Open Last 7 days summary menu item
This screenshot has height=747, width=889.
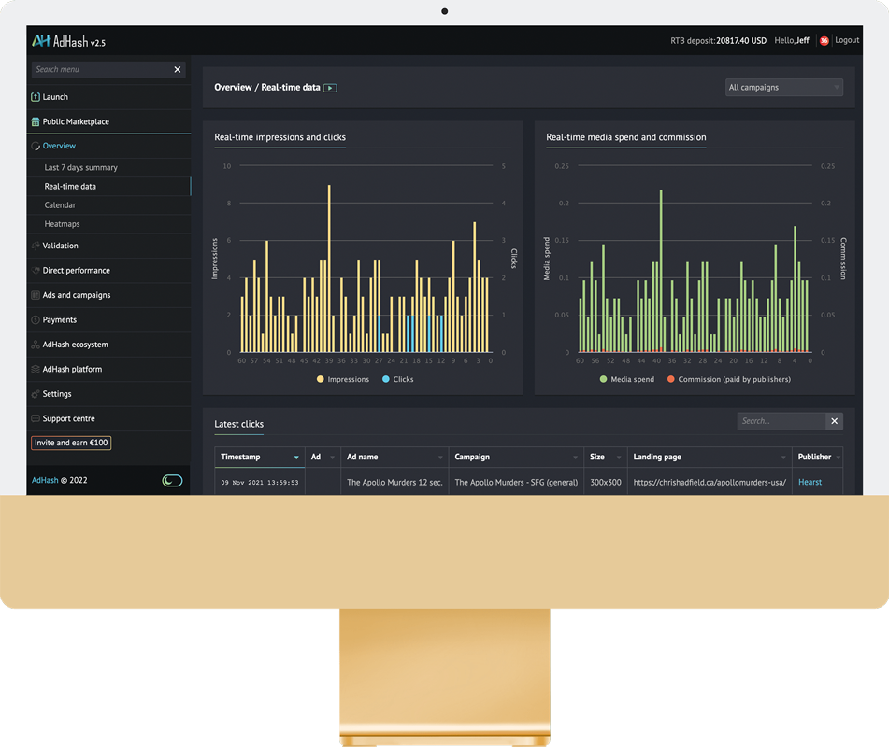[x=81, y=168]
